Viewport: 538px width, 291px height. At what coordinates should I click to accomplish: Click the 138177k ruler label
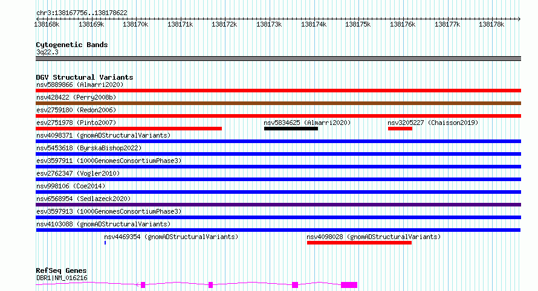point(447,24)
